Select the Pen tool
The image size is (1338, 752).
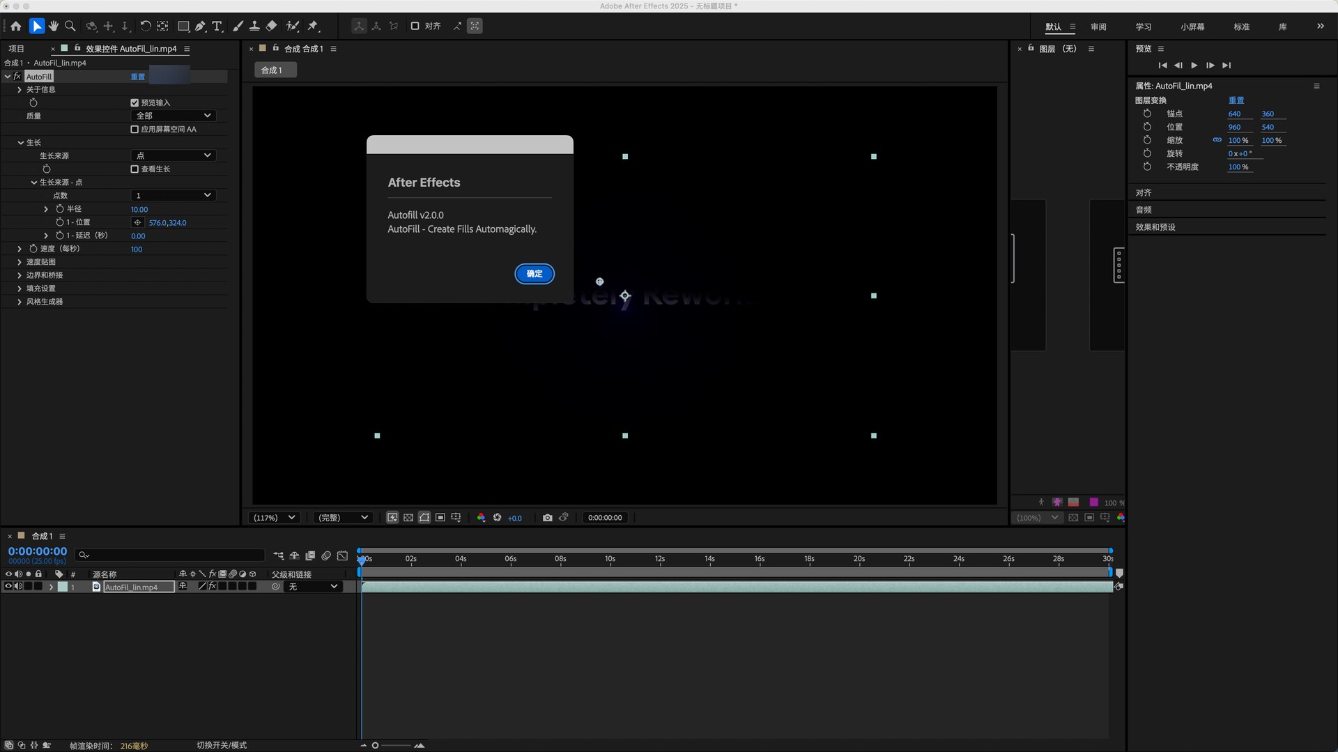[201, 26]
